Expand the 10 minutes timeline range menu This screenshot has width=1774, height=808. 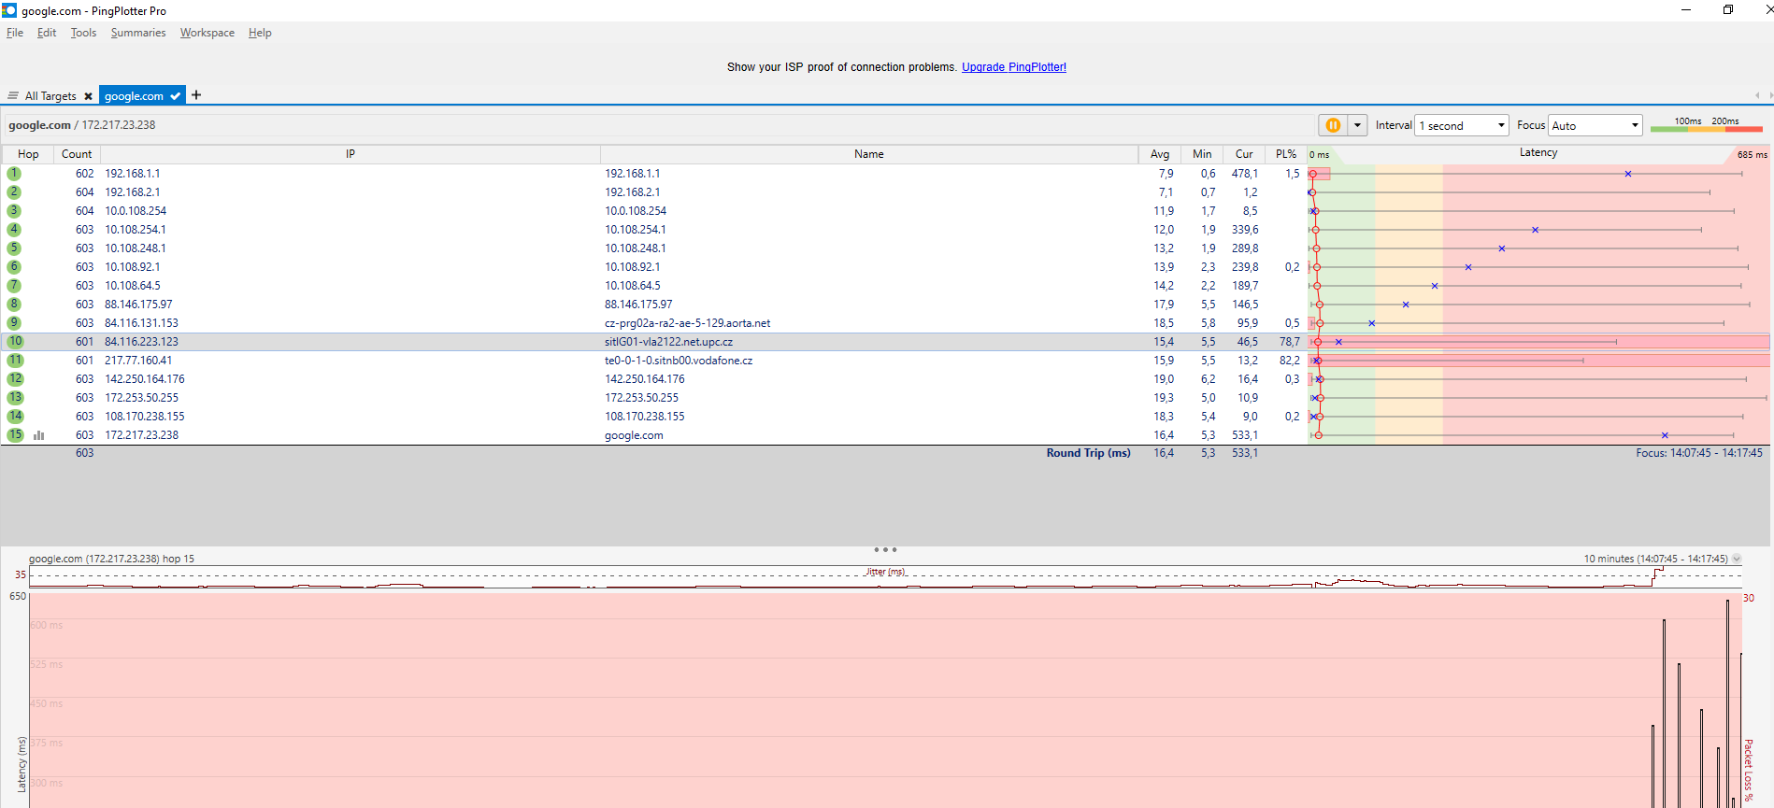[1737, 559]
